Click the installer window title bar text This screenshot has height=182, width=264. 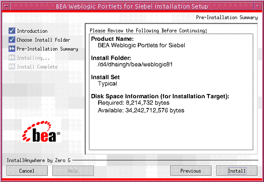coord(132,6)
